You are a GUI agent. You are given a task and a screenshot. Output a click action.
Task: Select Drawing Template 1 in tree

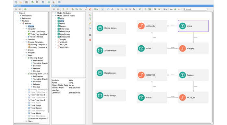[39, 45]
